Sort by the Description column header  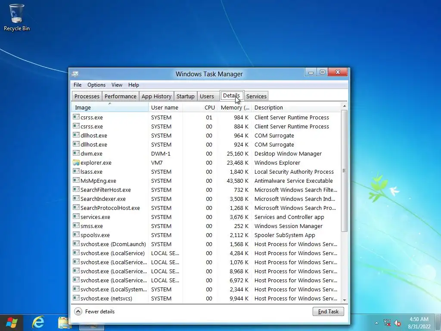[296, 107]
